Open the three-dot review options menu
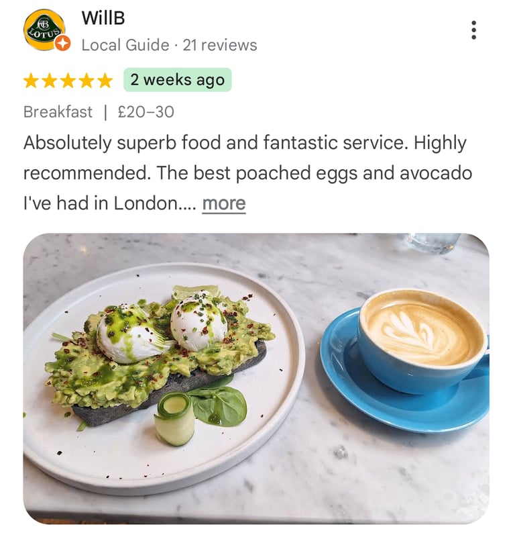The width and height of the screenshot is (515, 537). (473, 30)
